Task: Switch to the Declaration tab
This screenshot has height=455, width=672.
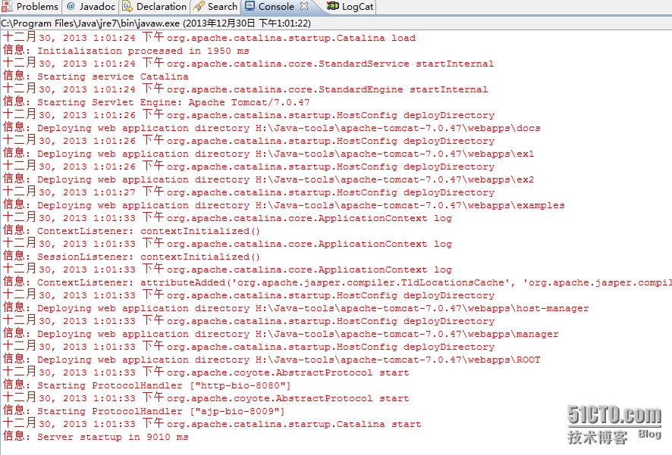Action: (x=155, y=6)
